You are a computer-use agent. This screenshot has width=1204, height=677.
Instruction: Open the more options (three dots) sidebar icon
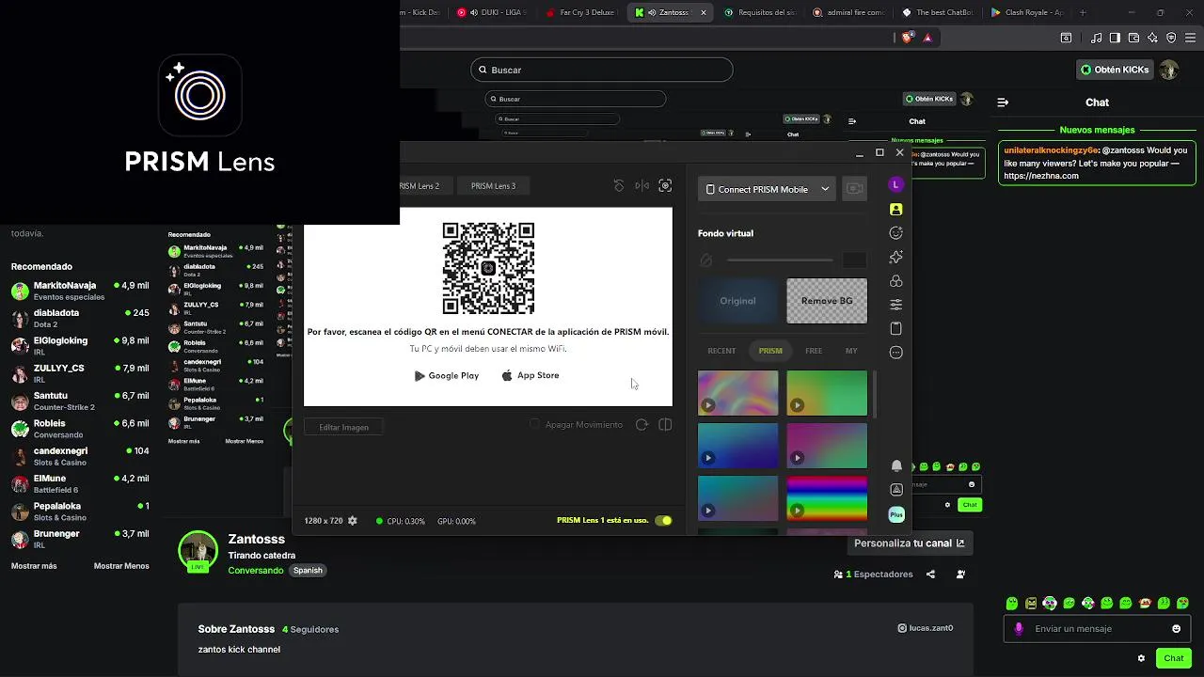pyautogui.click(x=896, y=353)
